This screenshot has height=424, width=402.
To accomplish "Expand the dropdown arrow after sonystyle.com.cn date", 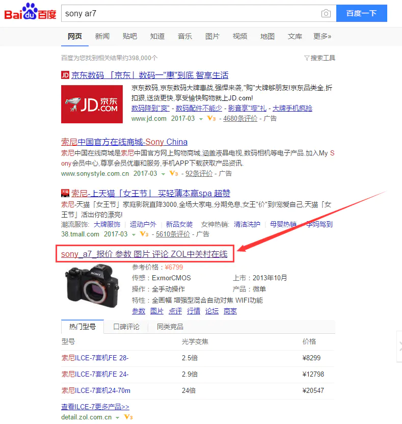I will tap(163, 174).
